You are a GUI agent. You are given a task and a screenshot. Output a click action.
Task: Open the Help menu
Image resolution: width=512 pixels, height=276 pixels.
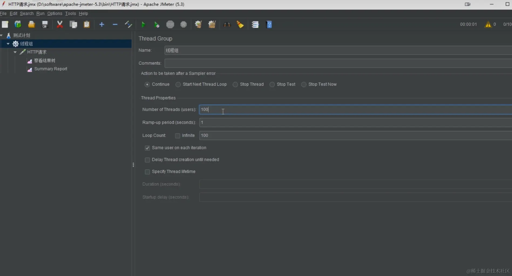(x=83, y=13)
